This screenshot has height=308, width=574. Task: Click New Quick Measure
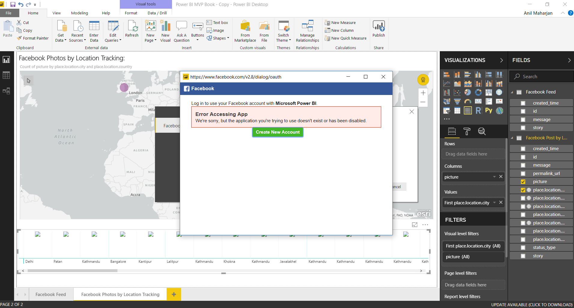(x=349, y=38)
